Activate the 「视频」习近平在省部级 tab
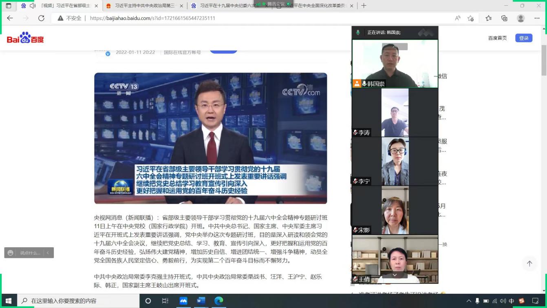The width and height of the screenshot is (547, 308). click(59, 6)
